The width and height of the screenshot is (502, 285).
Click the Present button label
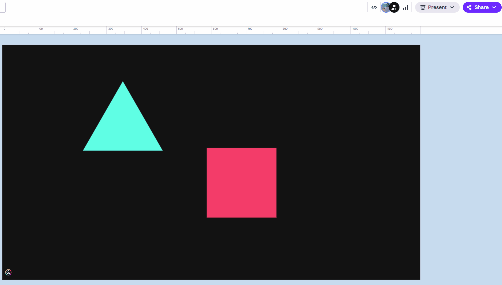tap(437, 7)
